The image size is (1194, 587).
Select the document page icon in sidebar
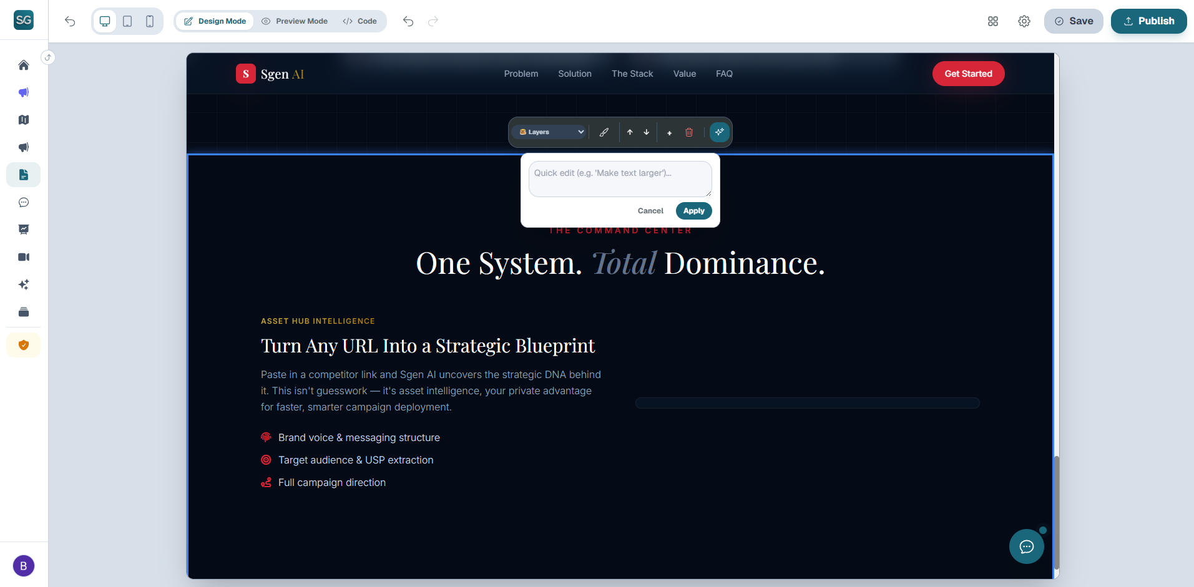coord(24,175)
